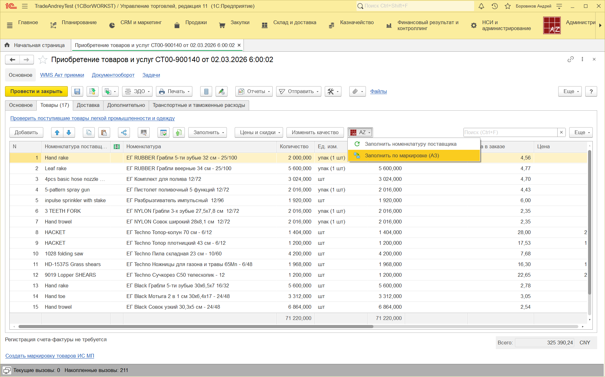Toggle favorite star next to document title
Image resolution: width=605 pixels, height=377 pixels.
pyautogui.click(x=43, y=60)
